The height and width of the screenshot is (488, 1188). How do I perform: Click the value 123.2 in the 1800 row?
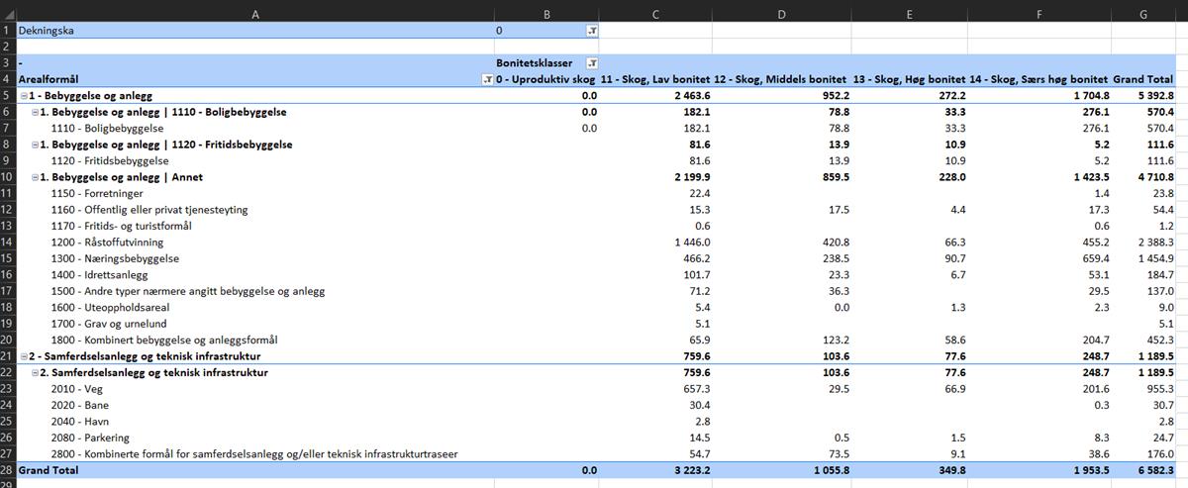(834, 340)
